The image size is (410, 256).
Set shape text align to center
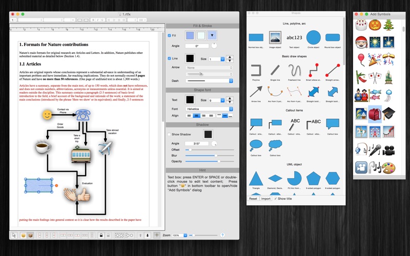(x=197, y=116)
